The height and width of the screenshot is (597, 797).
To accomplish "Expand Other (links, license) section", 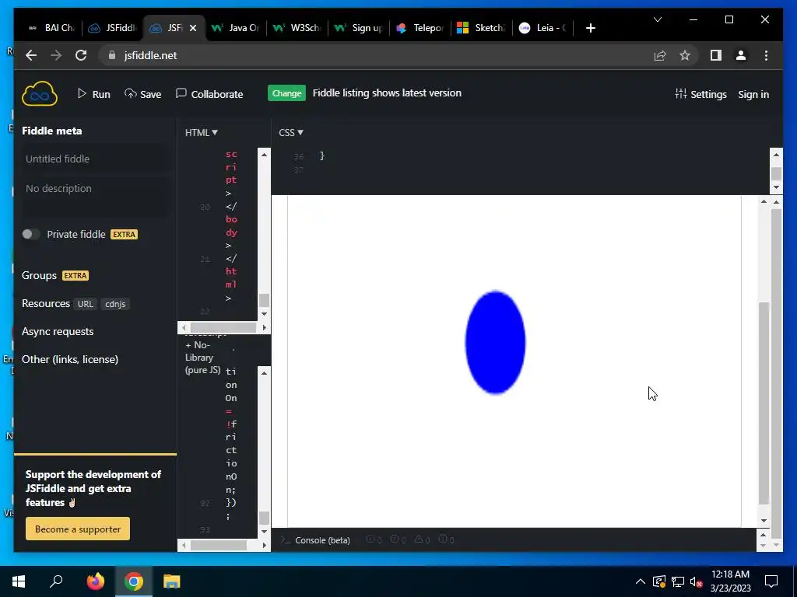I will point(69,359).
